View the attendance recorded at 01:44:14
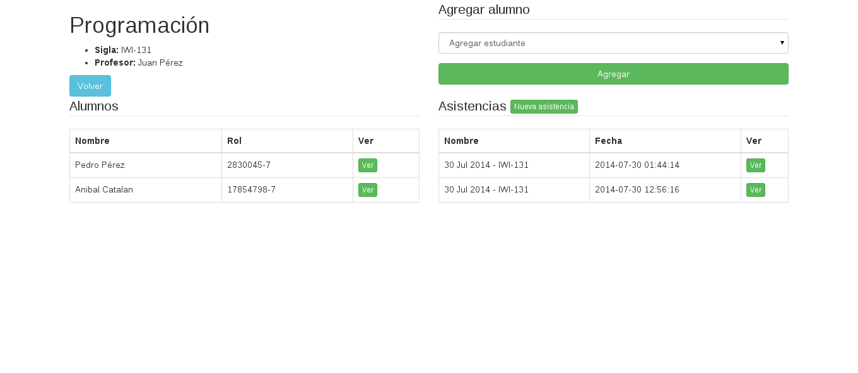 (x=756, y=165)
